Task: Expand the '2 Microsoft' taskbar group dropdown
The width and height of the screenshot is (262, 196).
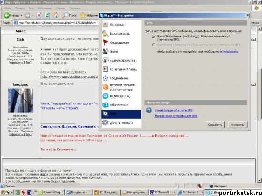Action: (x=174, y=192)
